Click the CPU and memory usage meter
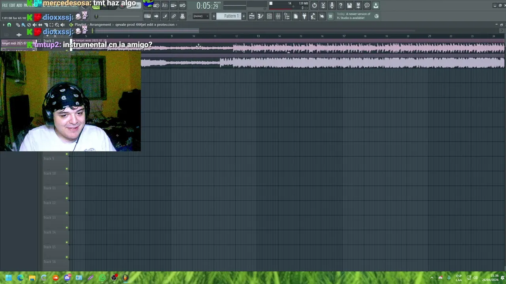506x284 pixels. (x=289, y=6)
